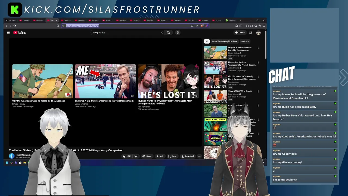The height and width of the screenshot is (196, 348).
Task: Switch to the Flashgitz tab
Action: [x=38, y=20]
